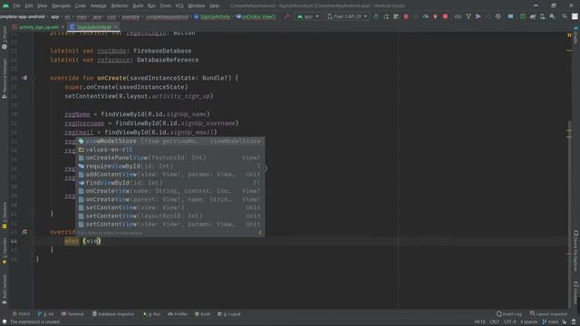Select viewModelStore completion suggestion
This screenshot has height=326, width=580.
click(170, 141)
